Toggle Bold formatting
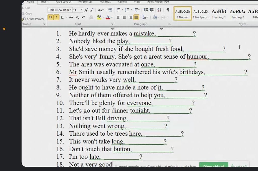Screen dimensions: 258x171 tap(50, 17)
